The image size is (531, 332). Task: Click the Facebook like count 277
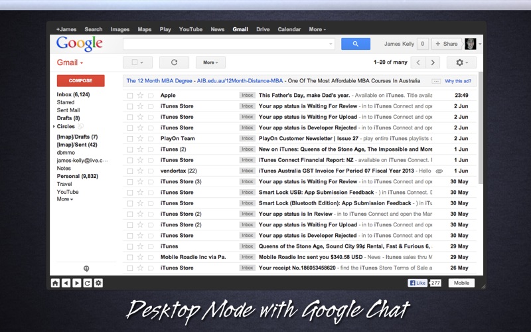pos(435,283)
